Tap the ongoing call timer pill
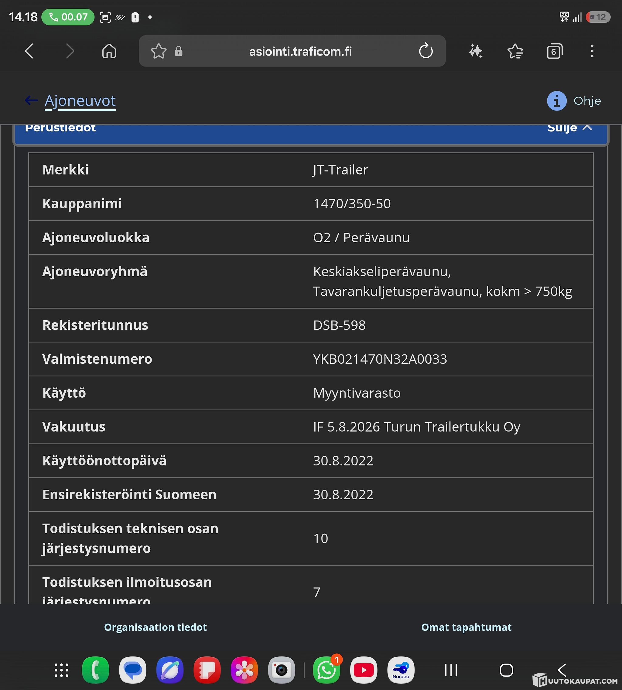Screen dimensions: 622x690 [68, 17]
